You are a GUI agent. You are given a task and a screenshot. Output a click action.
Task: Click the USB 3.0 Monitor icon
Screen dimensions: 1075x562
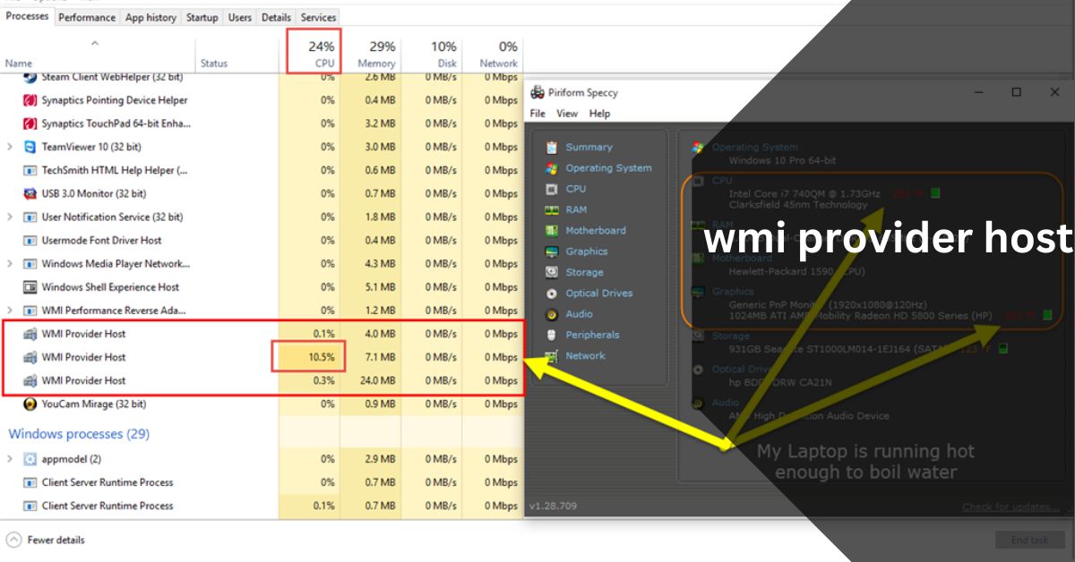coord(30,193)
